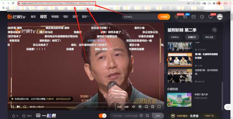233x119 pixels.
Task: Select the 本期看点 tab in side panel
Action: [x=175, y=37]
